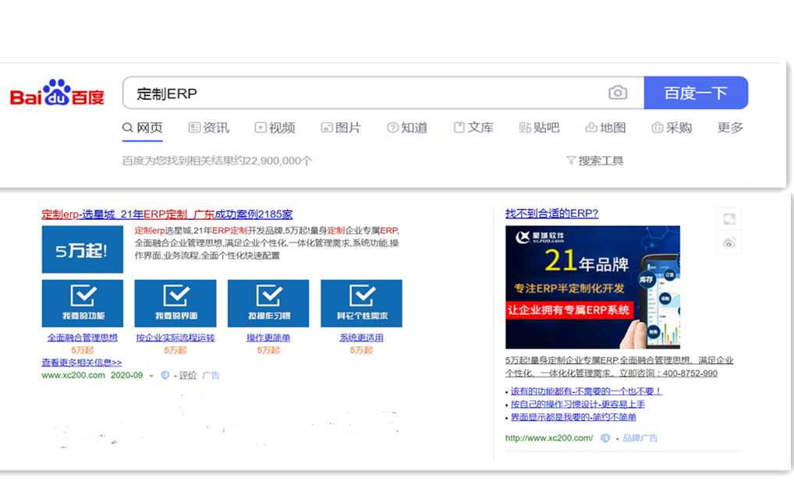Open the 界面显示都是我要的-简约不简单 link
The image size is (794, 492).
[573, 417]
